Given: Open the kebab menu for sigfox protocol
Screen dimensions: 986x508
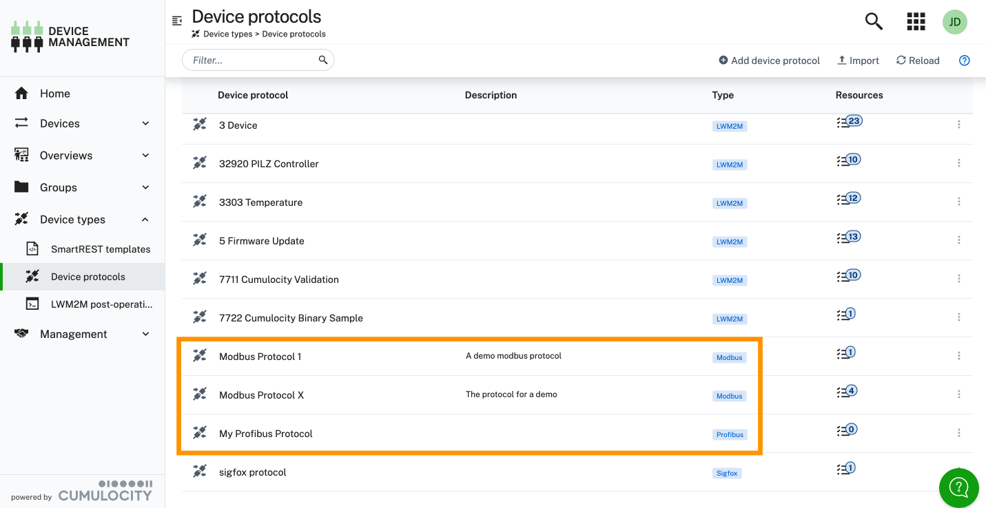Looking at the screenshot, I should (x=959, y=471).
